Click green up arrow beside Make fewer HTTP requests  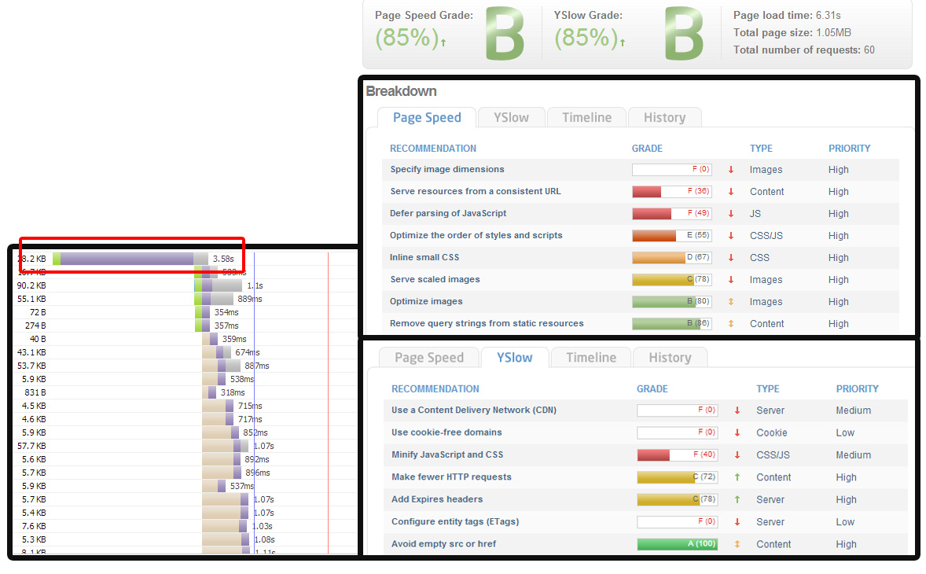(737, 477)
